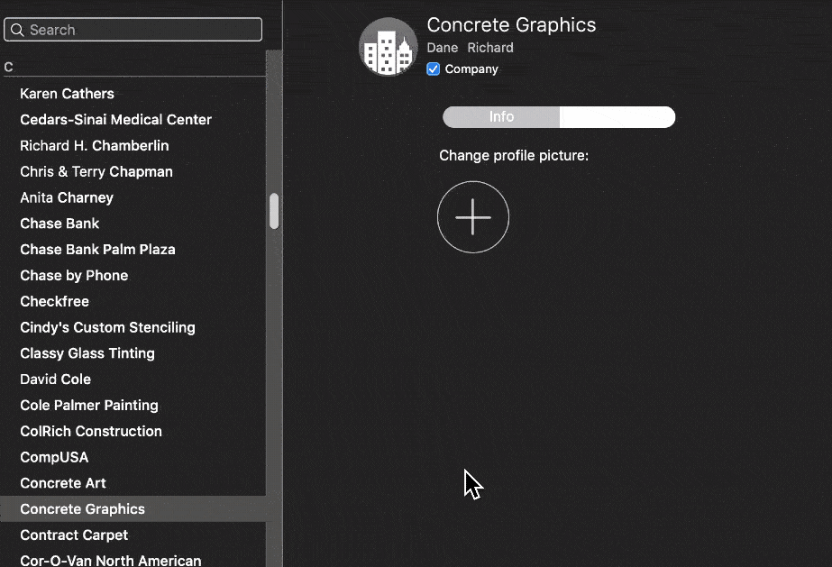Select Chase Bank Palm Plaza

[133, 250]
